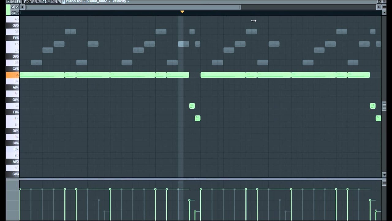
Task: Click the orange playhead marker on timeline
Action: (x=182, y=12)
